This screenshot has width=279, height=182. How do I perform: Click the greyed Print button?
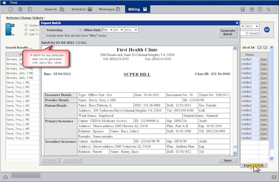click(x=72, y=161)
